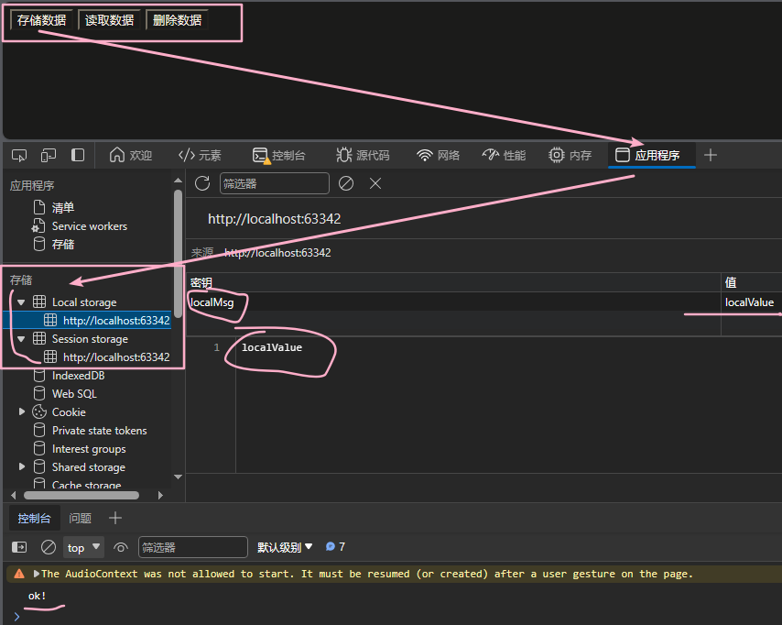Viewport: 782px width, 625px height.
Task: Select Shared storage item
Action: [89, 467]
